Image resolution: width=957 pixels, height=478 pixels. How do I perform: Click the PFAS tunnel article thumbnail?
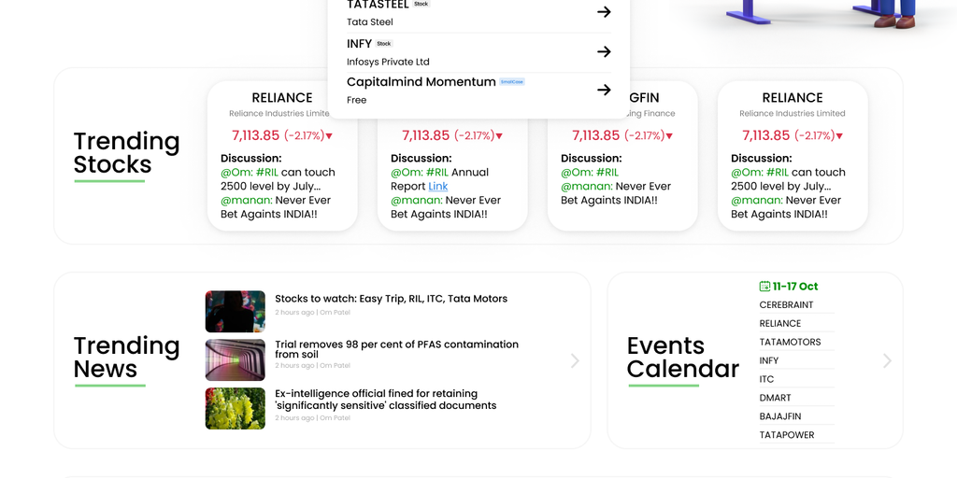point(235,359)
